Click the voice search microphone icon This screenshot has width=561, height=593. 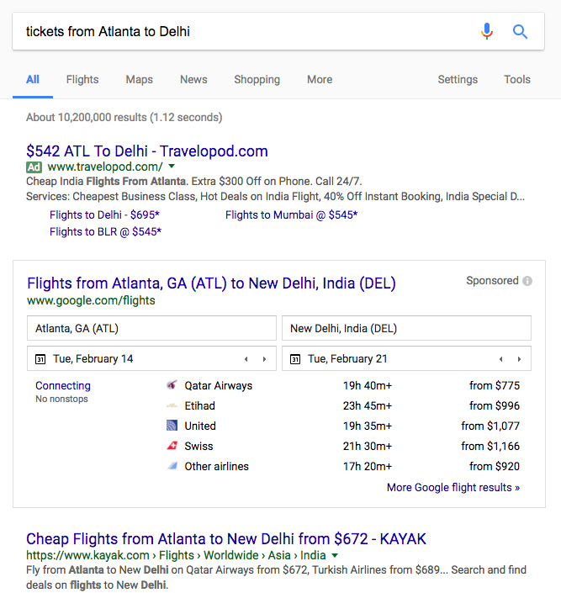pyautogui.click(x=487, y=31)
